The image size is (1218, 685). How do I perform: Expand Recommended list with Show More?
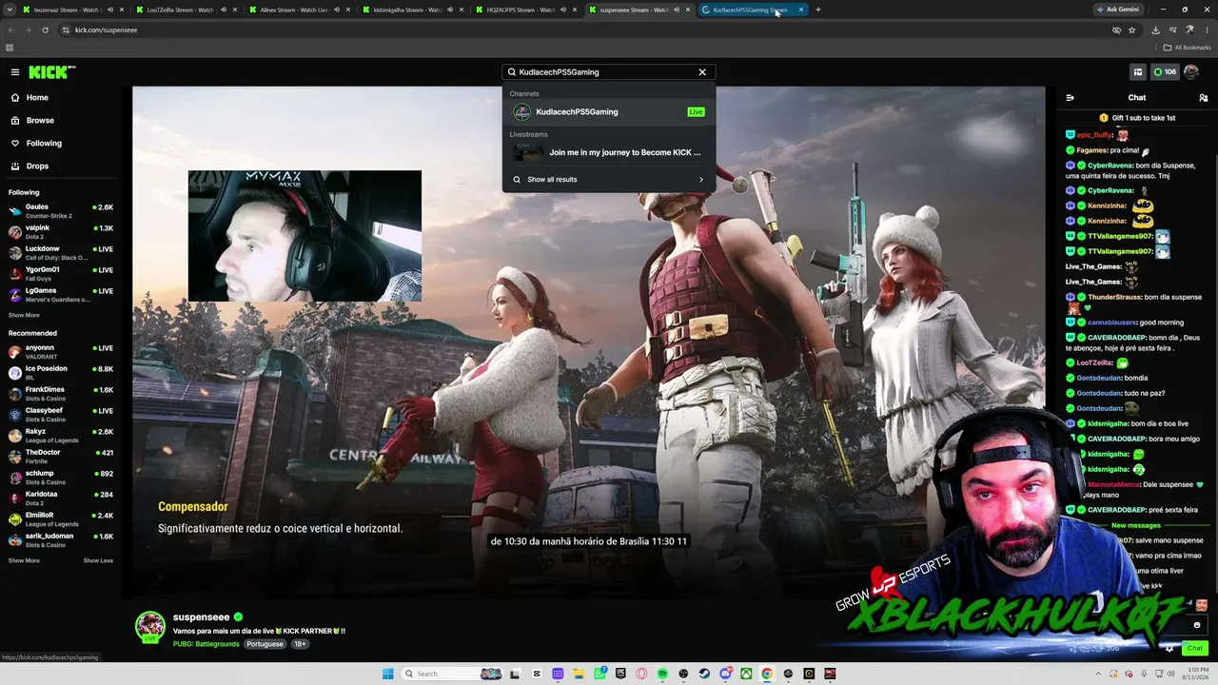[x=24, y=560]
